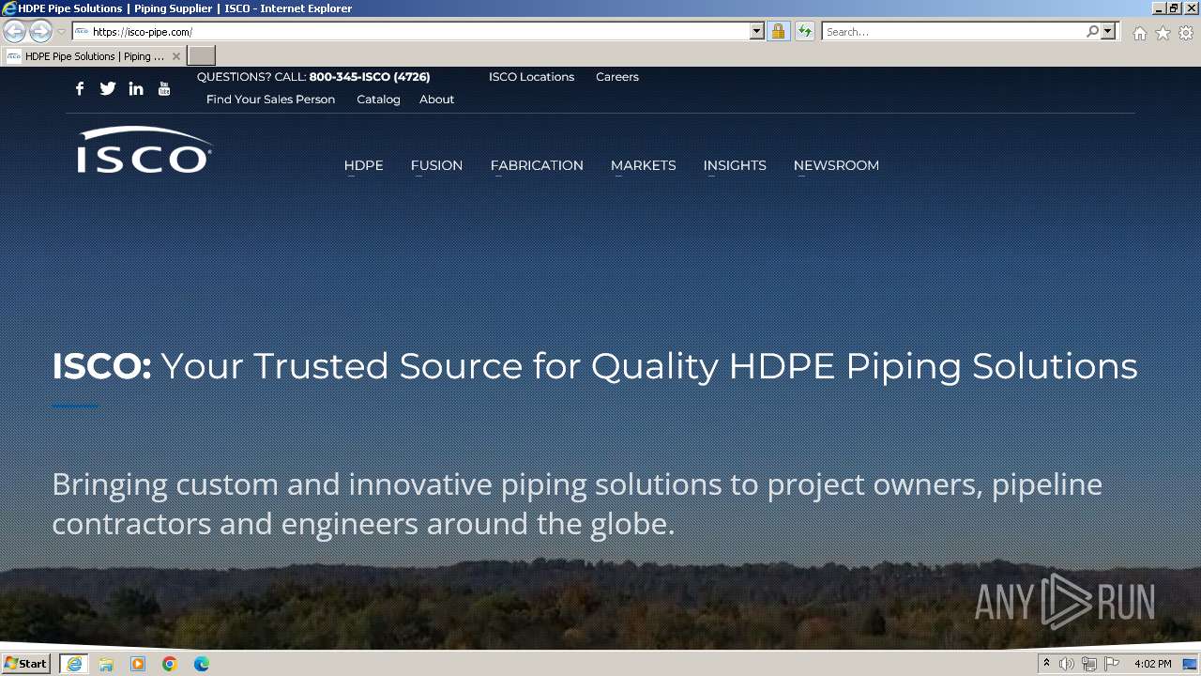Open the Tools gear menu
Viewport: 1201px width, 676px height.
(x=1186, y=33)
